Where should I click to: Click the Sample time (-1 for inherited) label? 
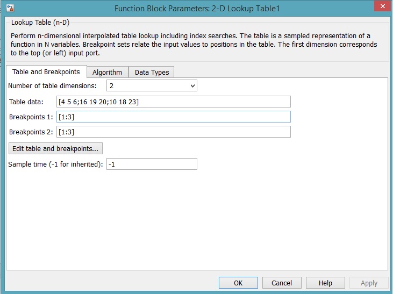(x=55, y=164)
